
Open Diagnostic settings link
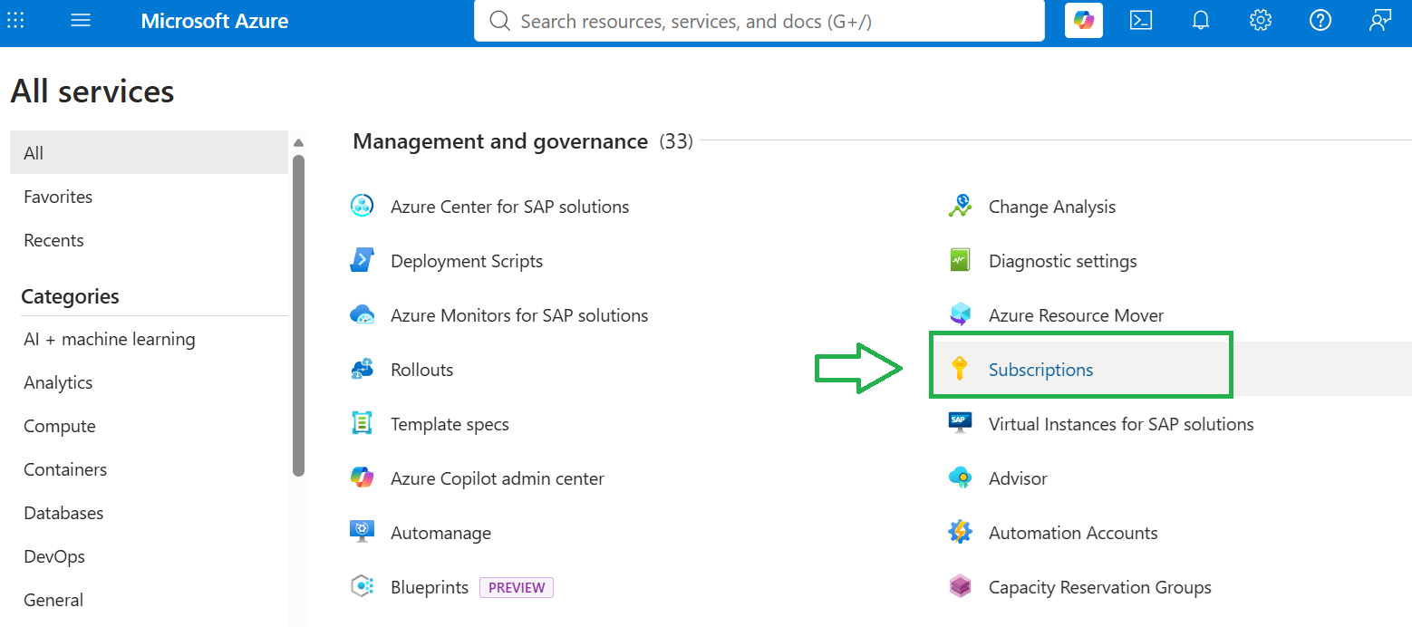click(x=1062, y=261)
